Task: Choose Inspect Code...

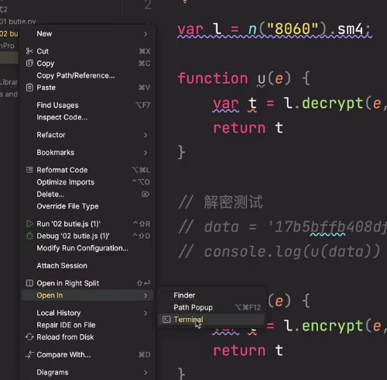Action: click(87, 117)
